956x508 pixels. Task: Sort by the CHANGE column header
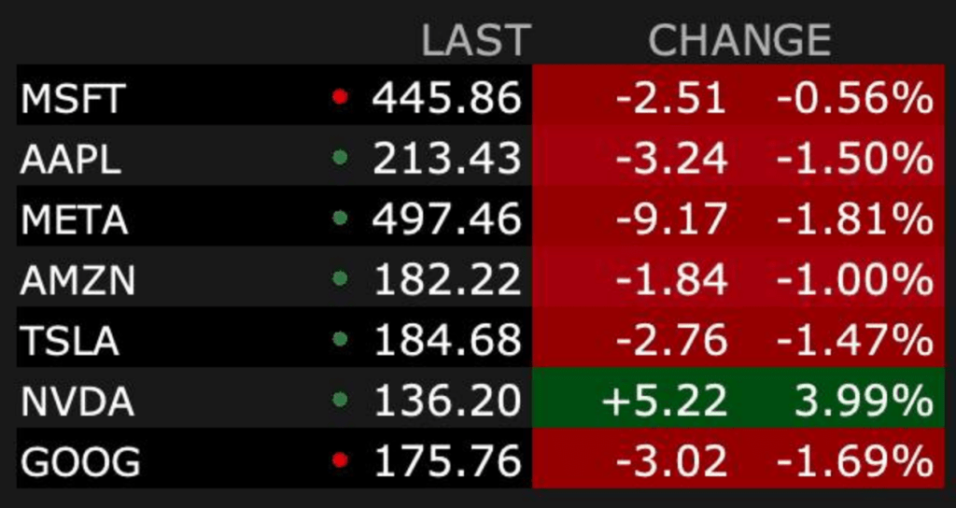point(738,40)
